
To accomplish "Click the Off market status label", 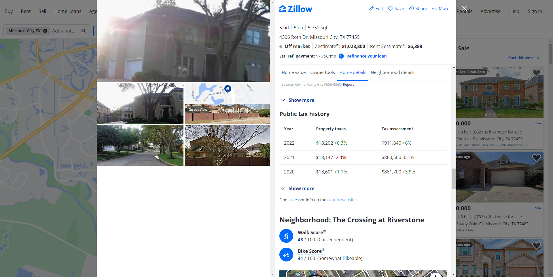I will (x=297, y=46).
